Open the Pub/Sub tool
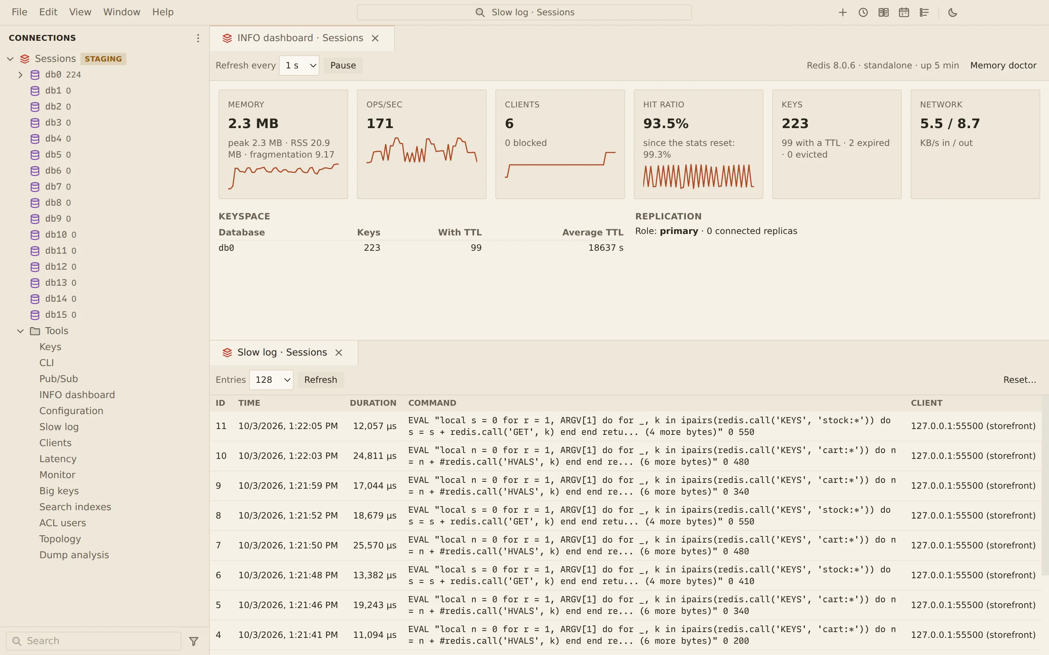 tap(59, 379)
